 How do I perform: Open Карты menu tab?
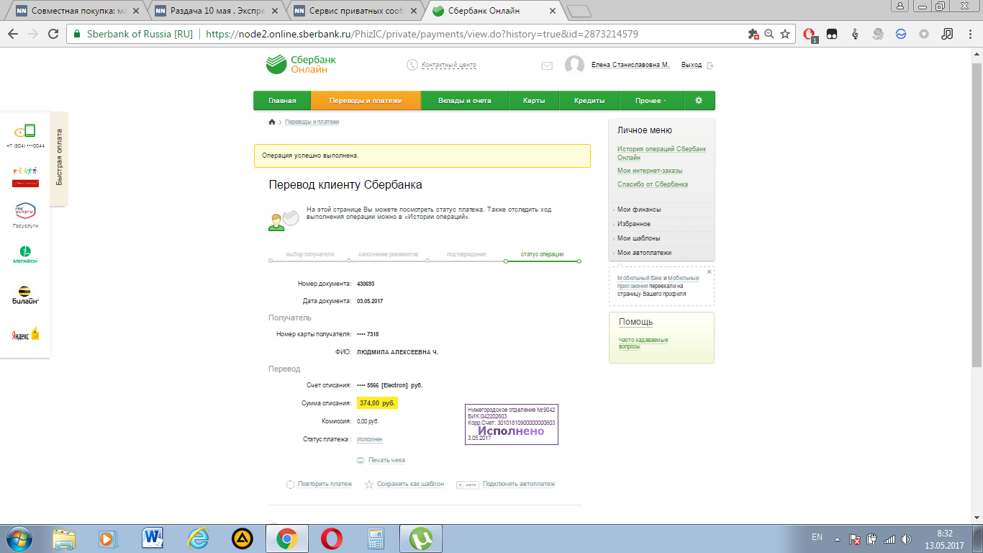534,101
